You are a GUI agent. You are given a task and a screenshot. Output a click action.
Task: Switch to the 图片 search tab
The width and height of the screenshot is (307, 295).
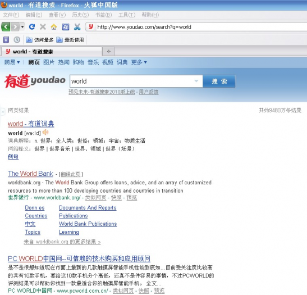49,62
